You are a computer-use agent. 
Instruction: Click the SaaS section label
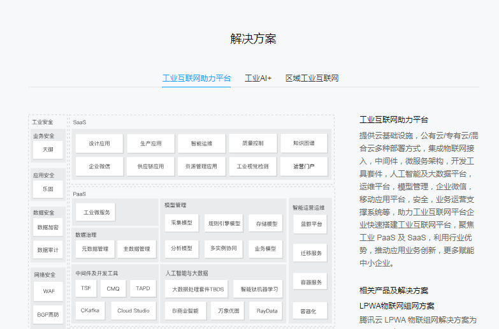click(80, 122)
